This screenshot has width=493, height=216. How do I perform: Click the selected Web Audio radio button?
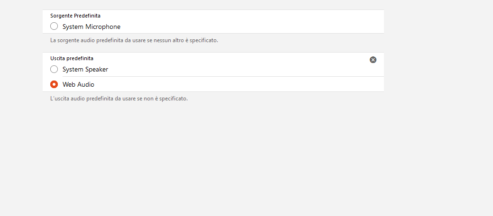(x=54, y=84)
